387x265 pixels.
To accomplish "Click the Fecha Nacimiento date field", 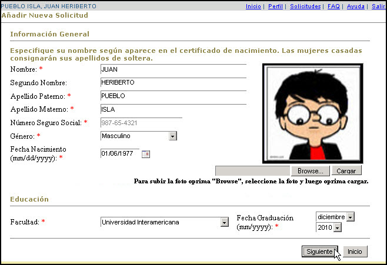I will coord(120,153).
